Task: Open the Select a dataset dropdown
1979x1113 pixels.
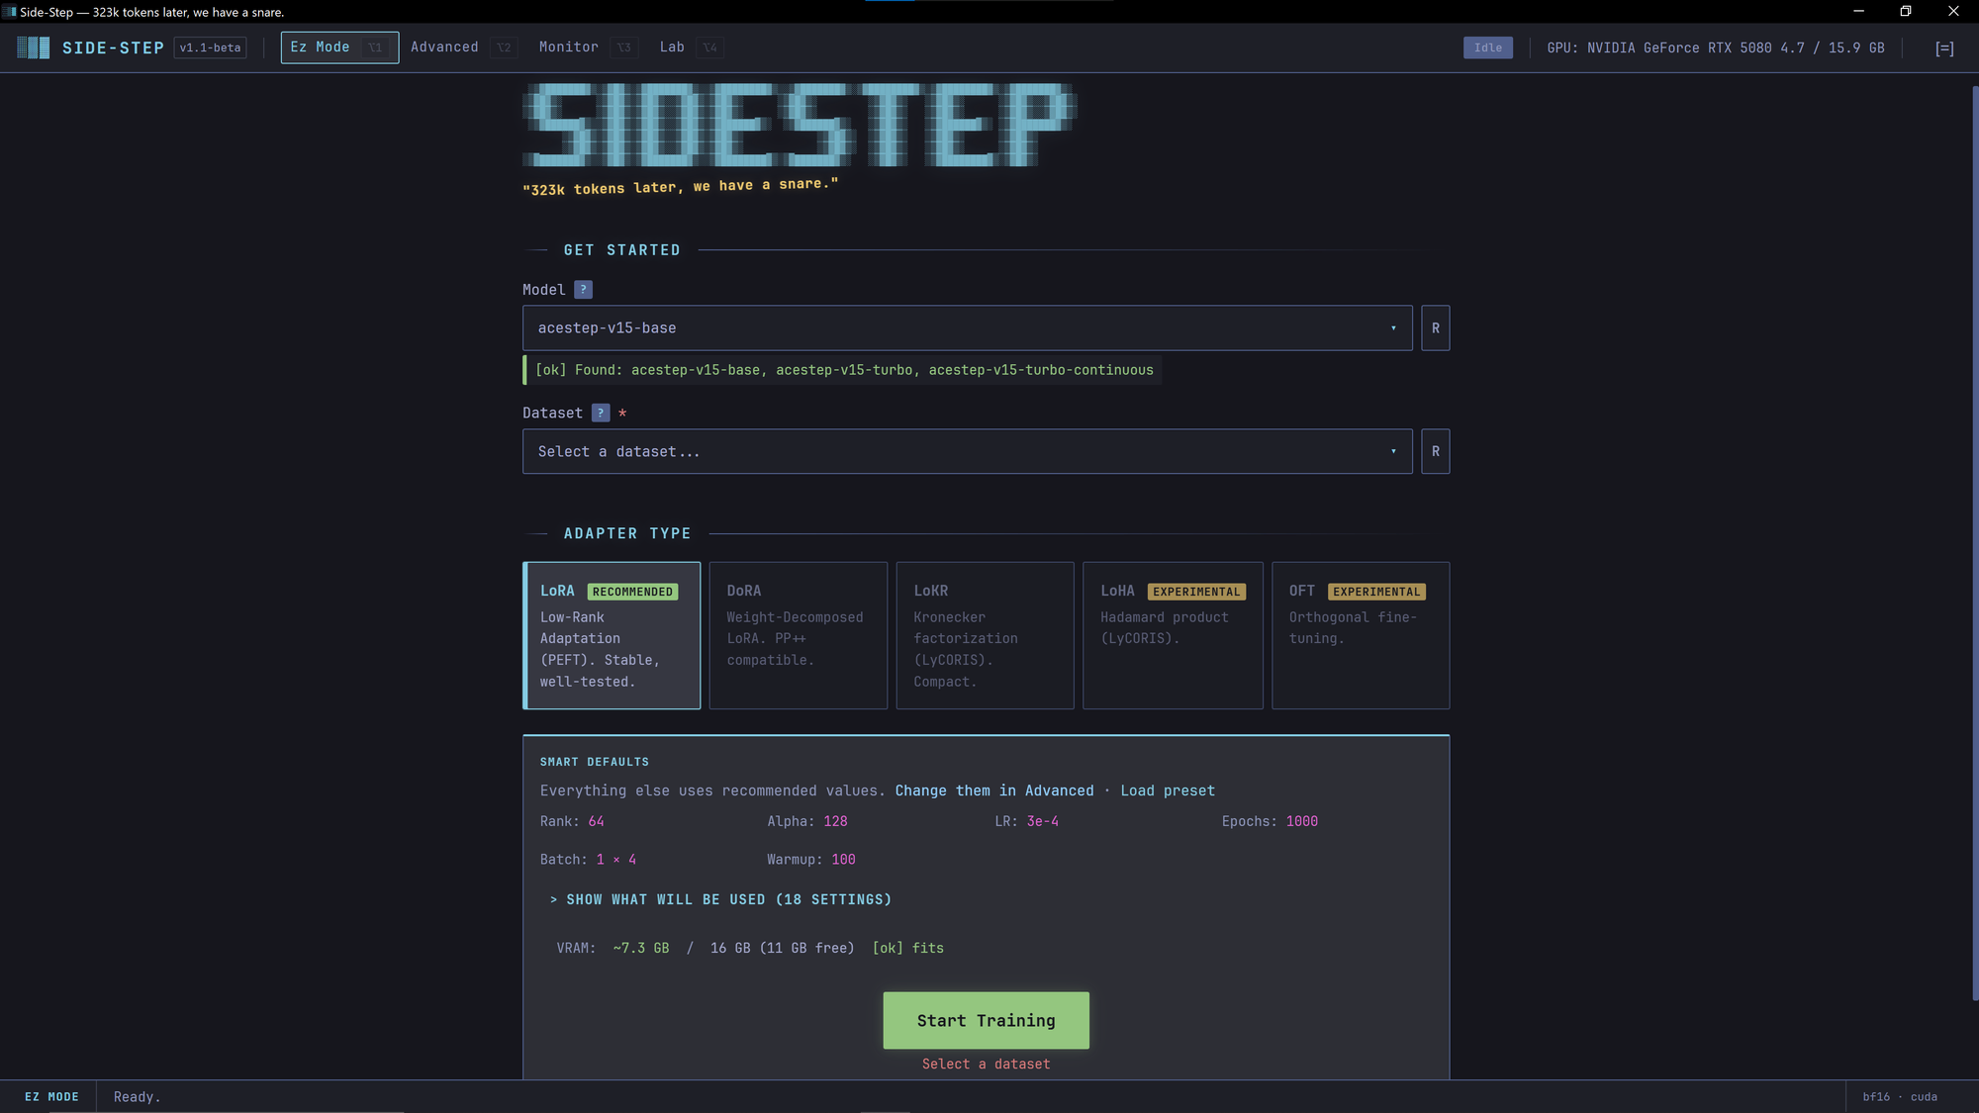Action: point(967,452)
